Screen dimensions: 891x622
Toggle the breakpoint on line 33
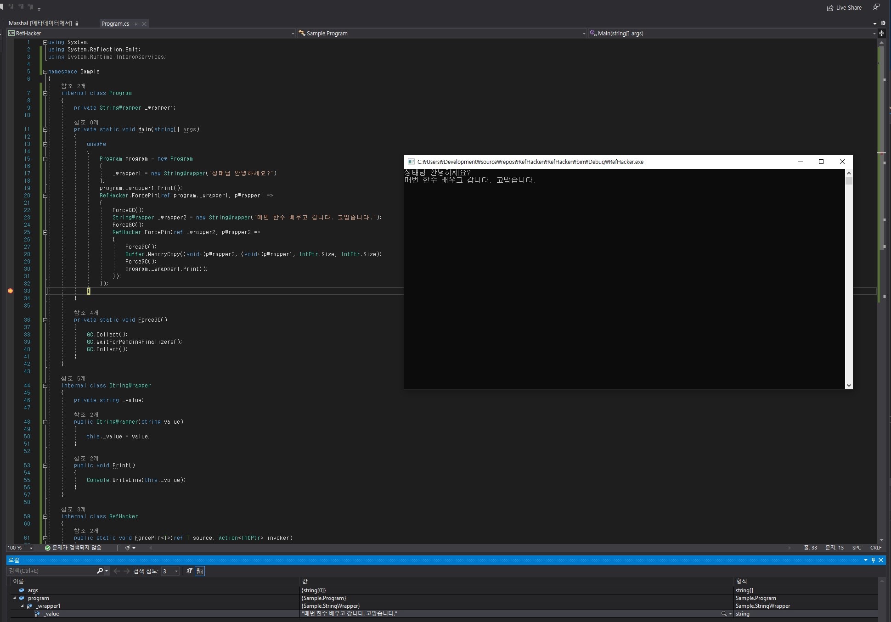tap(10, 291)
